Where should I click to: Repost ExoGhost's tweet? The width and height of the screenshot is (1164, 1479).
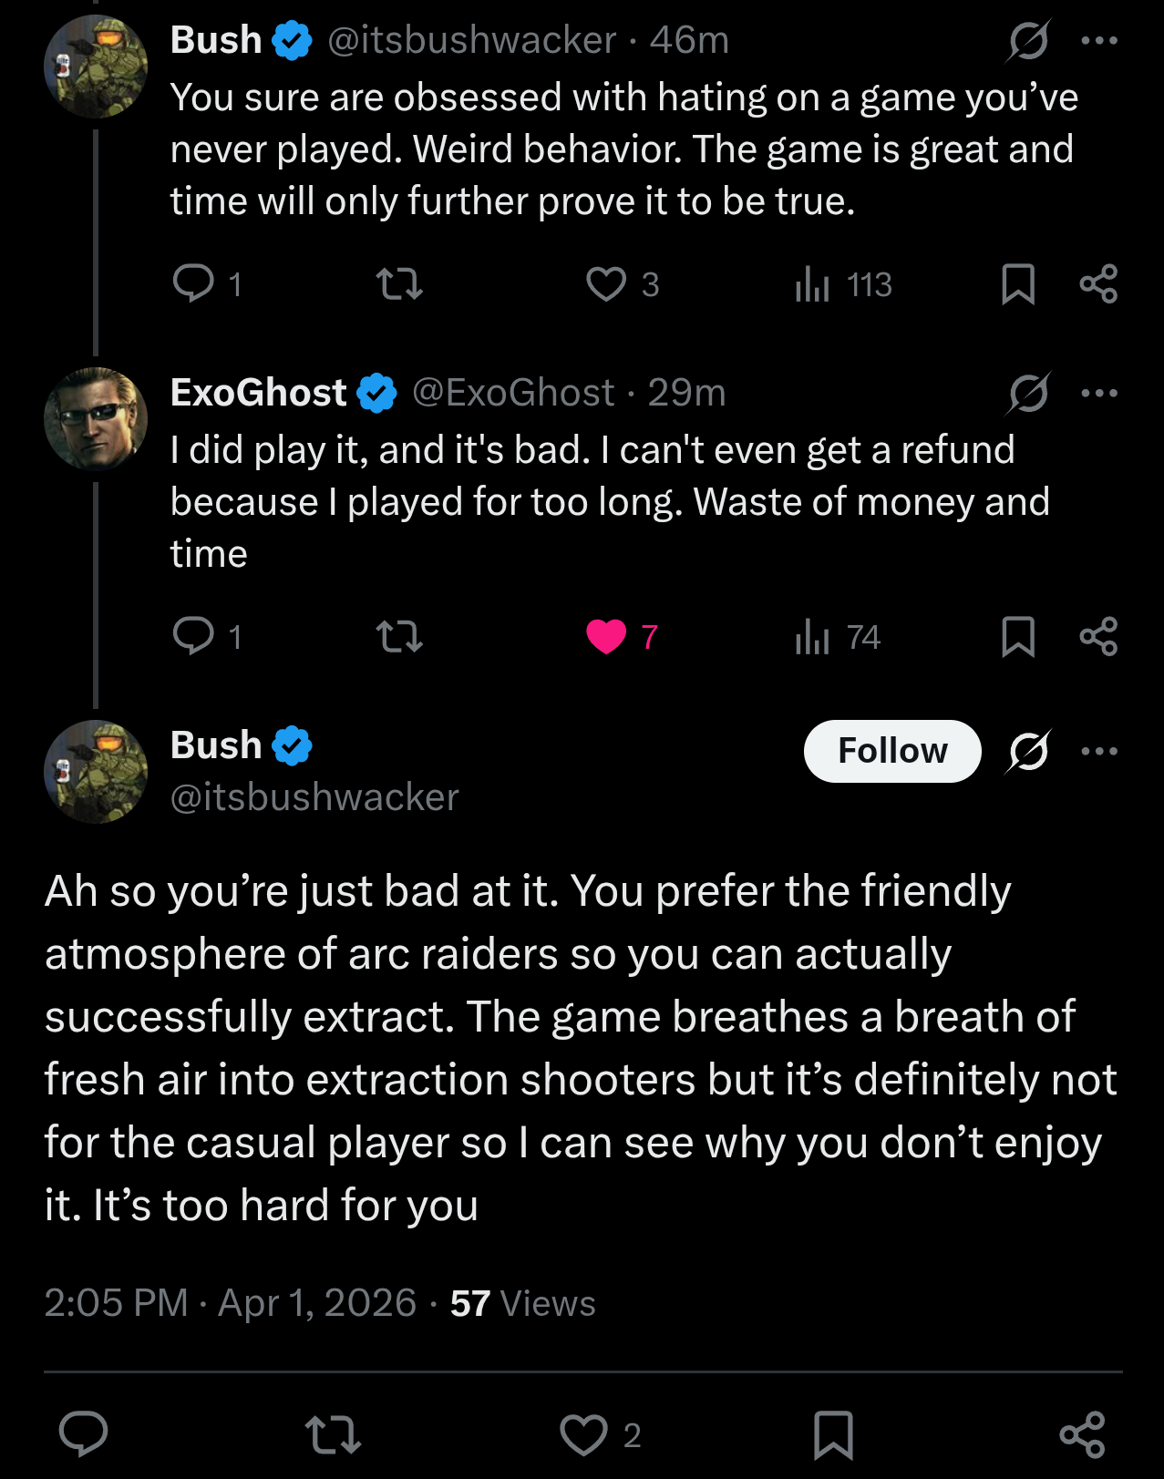tap(399, 636)
